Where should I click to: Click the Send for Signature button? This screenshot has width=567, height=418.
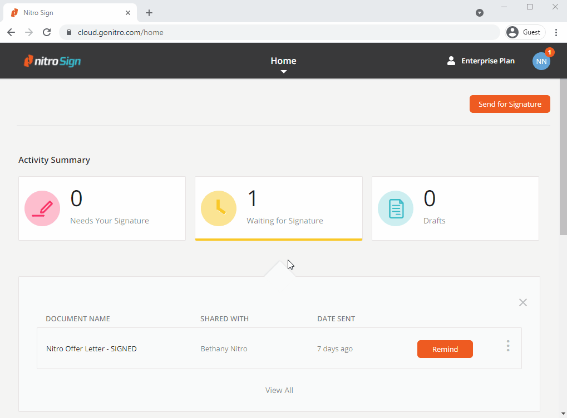510,104
